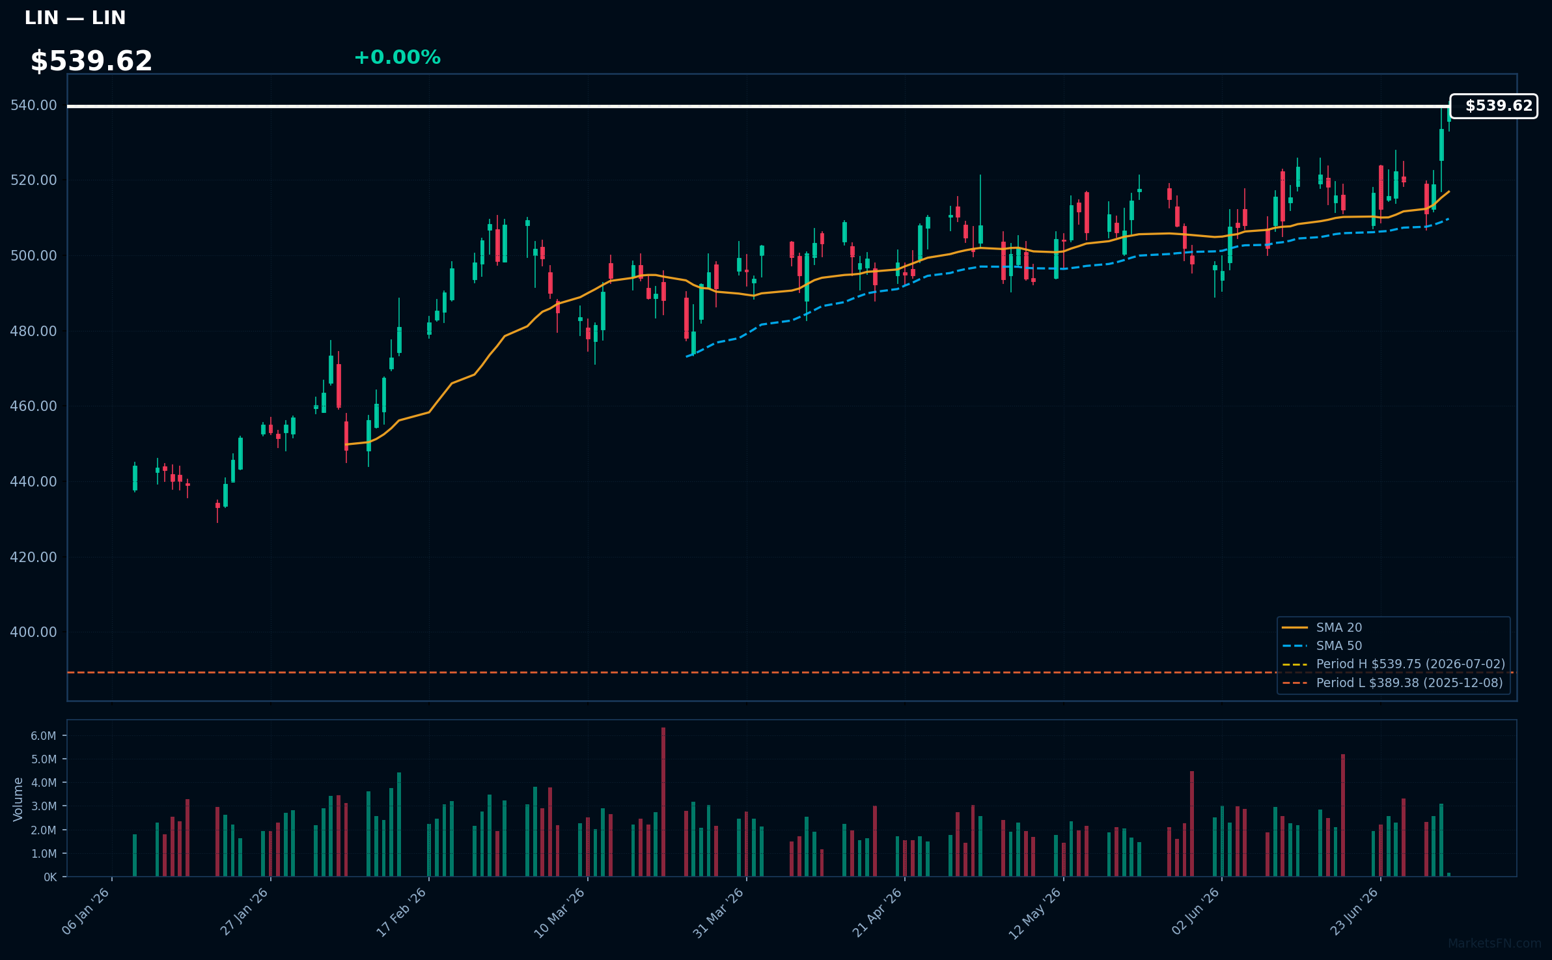Click the LIN — LIN chart title
1552x960 pixels.
(x=75, y=18)
